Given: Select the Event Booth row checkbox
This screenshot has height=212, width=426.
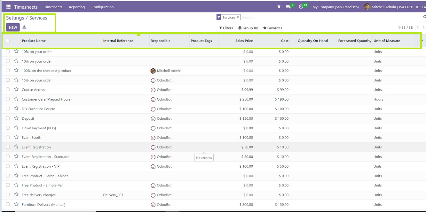Looking at the screenshot, I should (8, 138).
